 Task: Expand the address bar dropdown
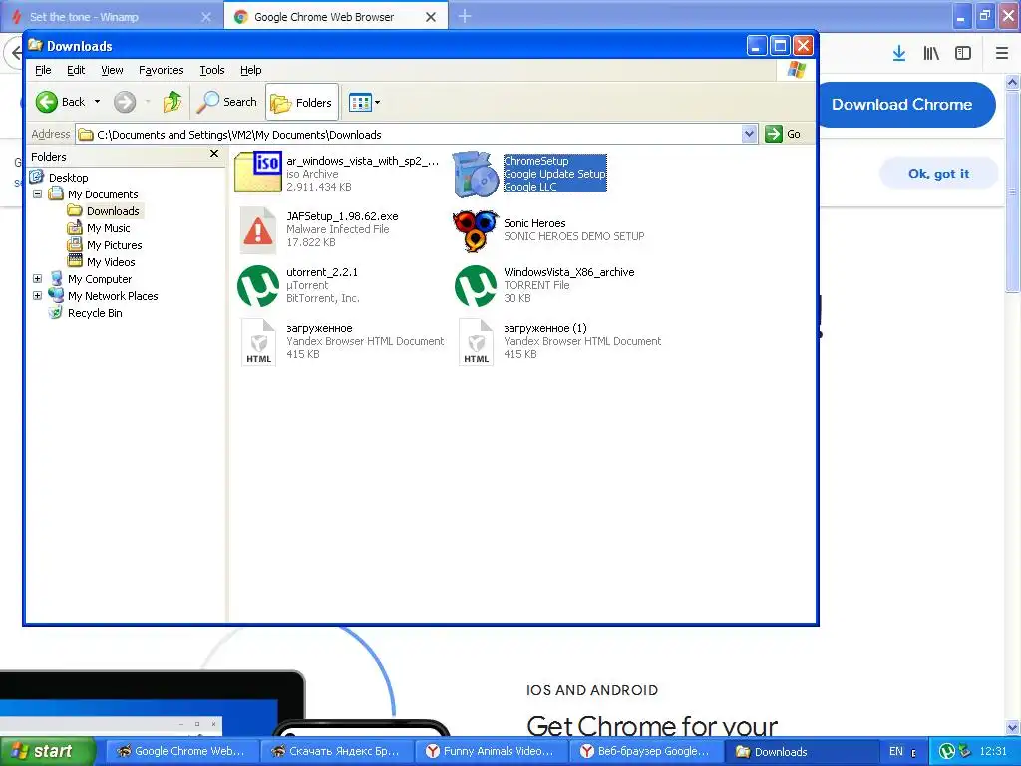click(x=750, y=135)
